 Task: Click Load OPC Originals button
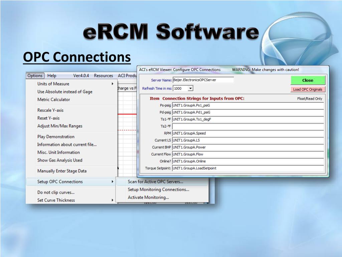tap(308, 89)
